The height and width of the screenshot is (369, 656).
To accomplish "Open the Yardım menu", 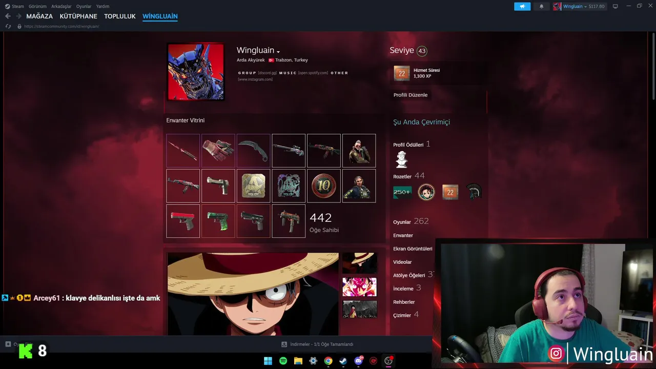I will 102,6.
